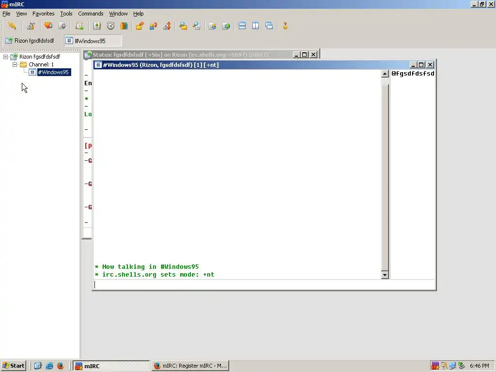The width and height of the screenshot is (496, 372).
Task: Select #Windows95 in the treebar
Action: pyautogui.click(x=53, y=72)
